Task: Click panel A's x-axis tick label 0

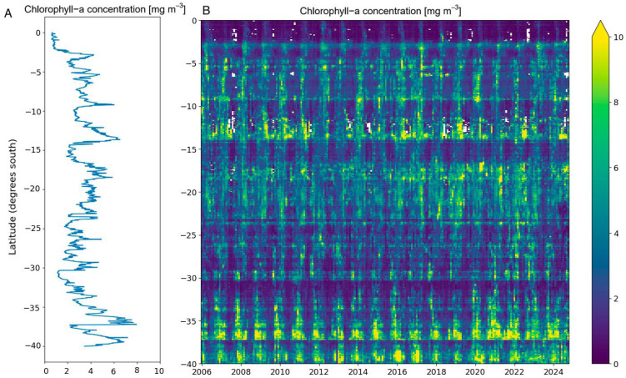Action: click(46, 371)
